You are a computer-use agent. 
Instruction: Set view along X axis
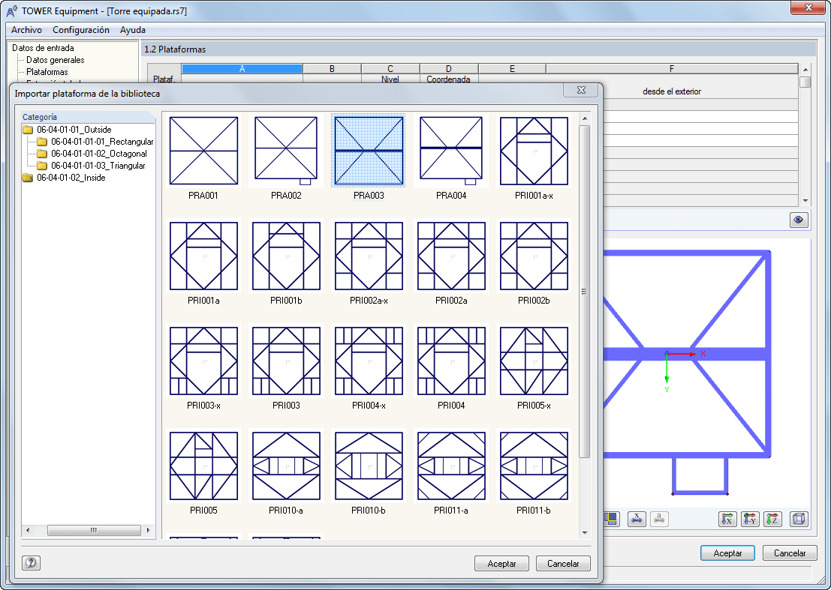click(727, 519)
